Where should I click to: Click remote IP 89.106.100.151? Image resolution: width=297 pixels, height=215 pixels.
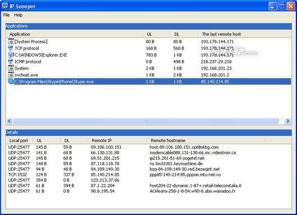click(x=106, y=147)
